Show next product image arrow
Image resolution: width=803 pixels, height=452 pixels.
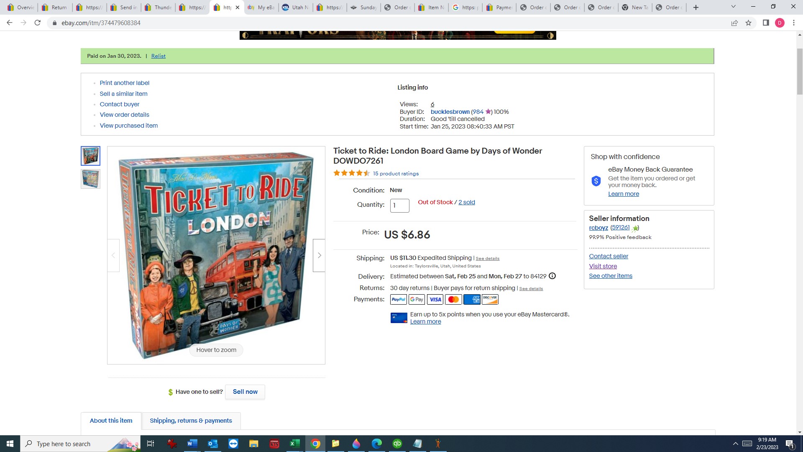pyautogui.click(x=319, y=255)
